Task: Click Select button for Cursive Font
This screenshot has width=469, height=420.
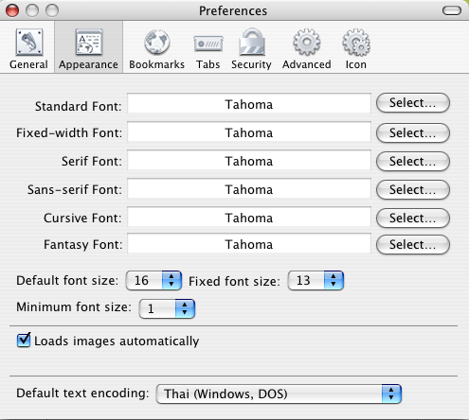Action: pos(413,218)
